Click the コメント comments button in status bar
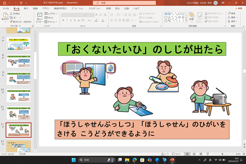246x164 pixels. [176, 154]
